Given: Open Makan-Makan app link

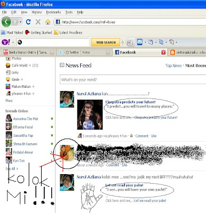Looking at the screenshot, I should (x=21, y=87).
